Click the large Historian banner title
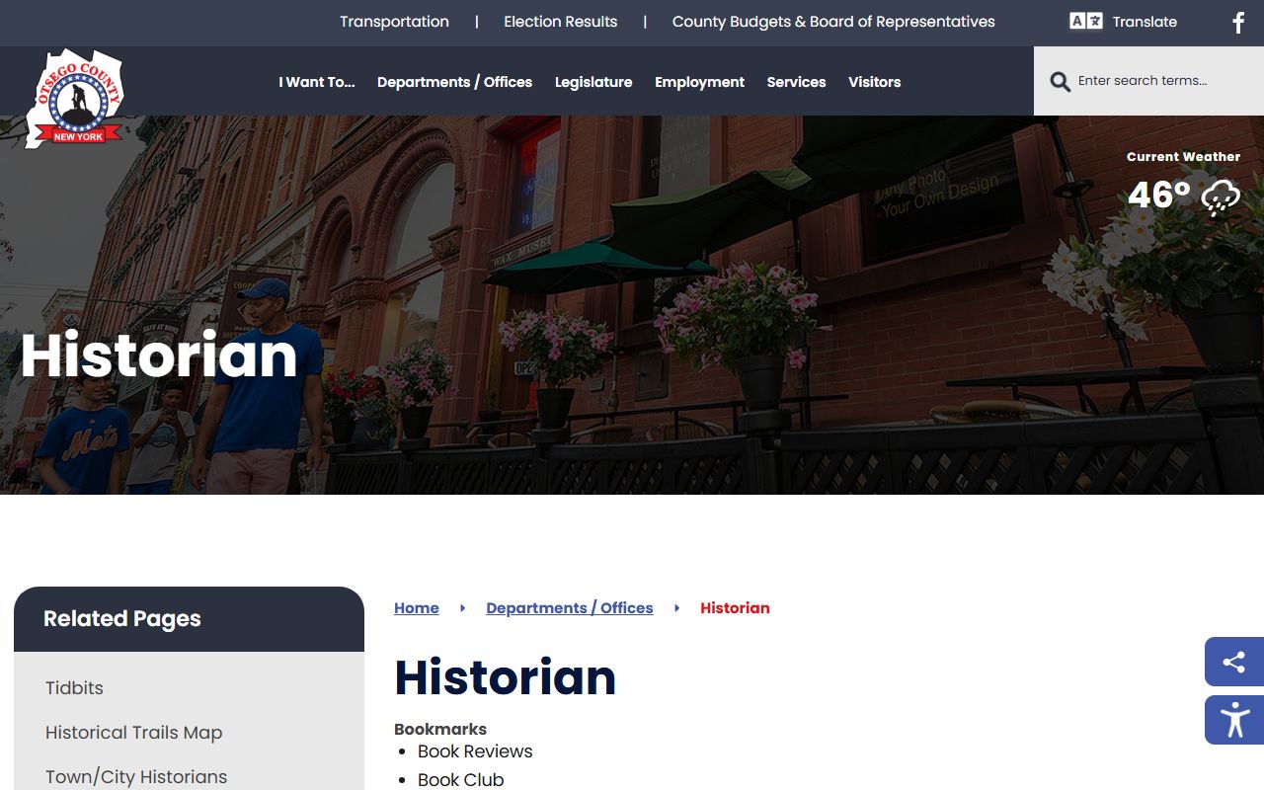The width and height of the screenshot is (1264, 790). (x=159, y=355)
